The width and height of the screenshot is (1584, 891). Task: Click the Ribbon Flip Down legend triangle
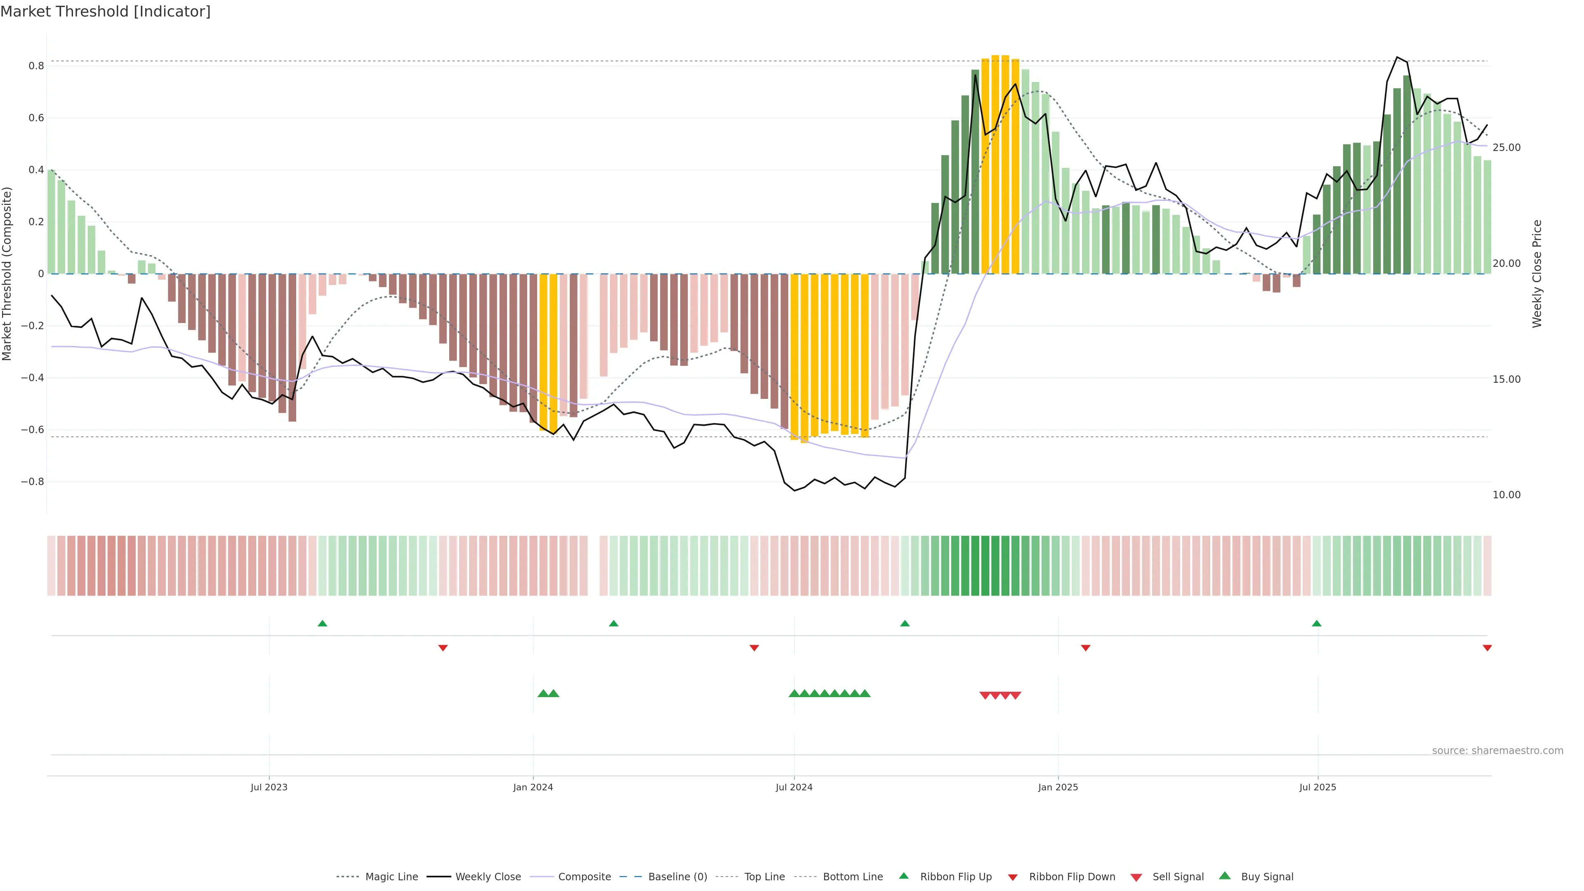click(x=1013, y=877)
